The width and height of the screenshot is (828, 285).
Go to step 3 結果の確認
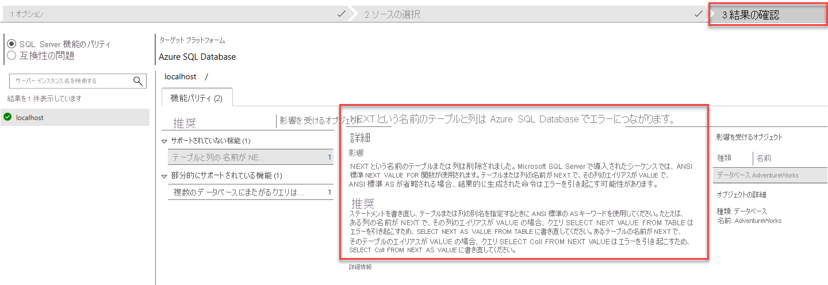(x=767, y=15)
